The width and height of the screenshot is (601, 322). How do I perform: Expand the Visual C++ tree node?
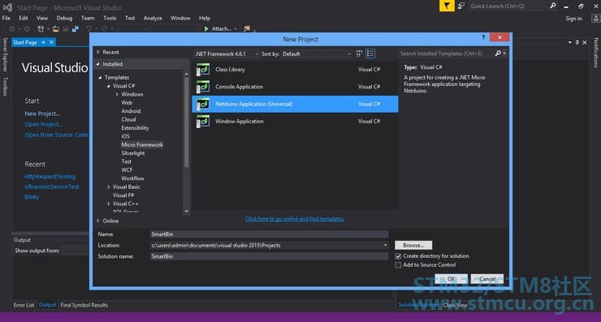pyautogui.click(x=109, y=204)
